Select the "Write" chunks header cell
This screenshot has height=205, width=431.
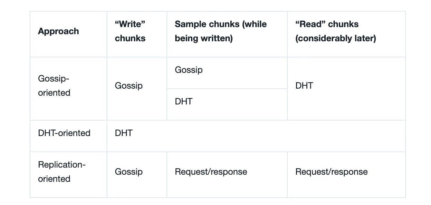pos(137,34)
